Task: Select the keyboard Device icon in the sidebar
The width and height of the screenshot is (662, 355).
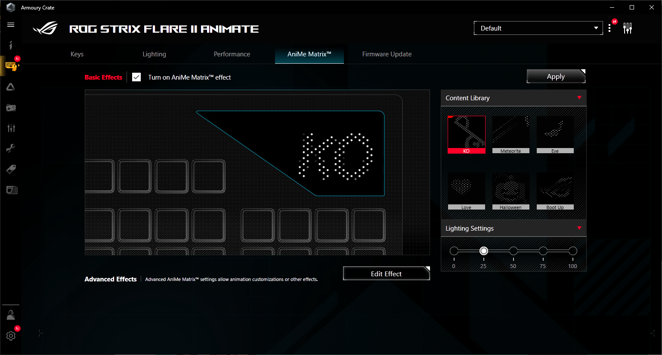Action: coord(11,66)
